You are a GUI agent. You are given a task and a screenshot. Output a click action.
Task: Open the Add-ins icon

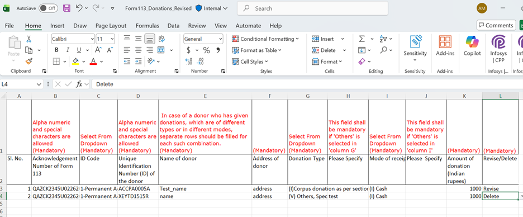(445, 45)
